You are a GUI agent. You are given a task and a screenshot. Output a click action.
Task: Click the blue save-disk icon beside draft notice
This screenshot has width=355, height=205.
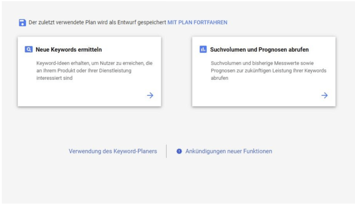click(22, 22)
